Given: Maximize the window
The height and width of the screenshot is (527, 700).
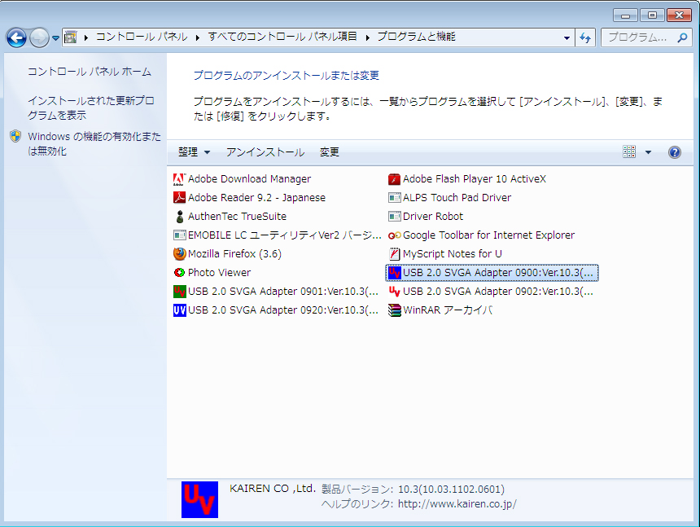Looking at the screenshot, I should tap(652, 15).
